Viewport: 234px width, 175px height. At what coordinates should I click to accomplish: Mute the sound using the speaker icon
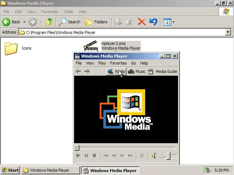coord(154,156)
